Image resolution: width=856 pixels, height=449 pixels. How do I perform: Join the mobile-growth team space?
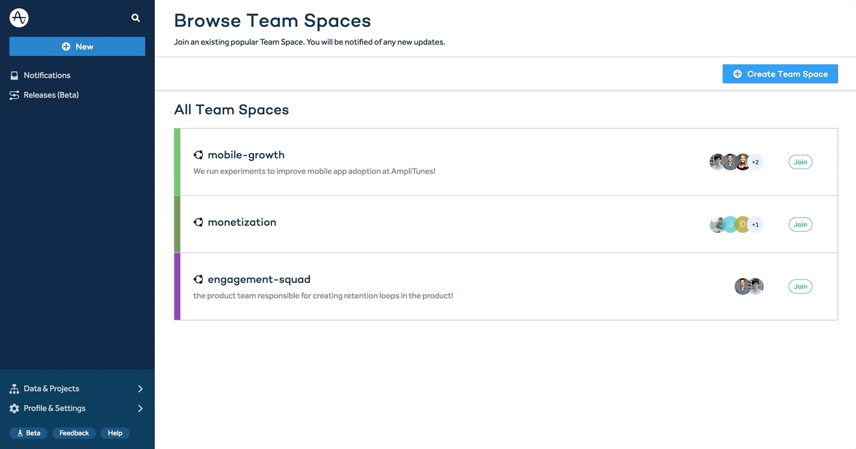[x=800, y=162]
